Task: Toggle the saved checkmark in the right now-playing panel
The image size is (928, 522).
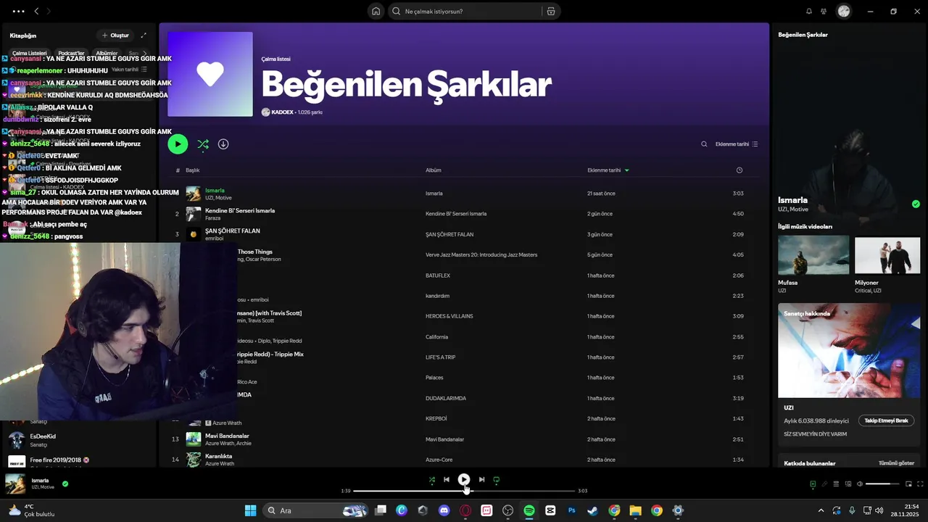Action: 916,204
